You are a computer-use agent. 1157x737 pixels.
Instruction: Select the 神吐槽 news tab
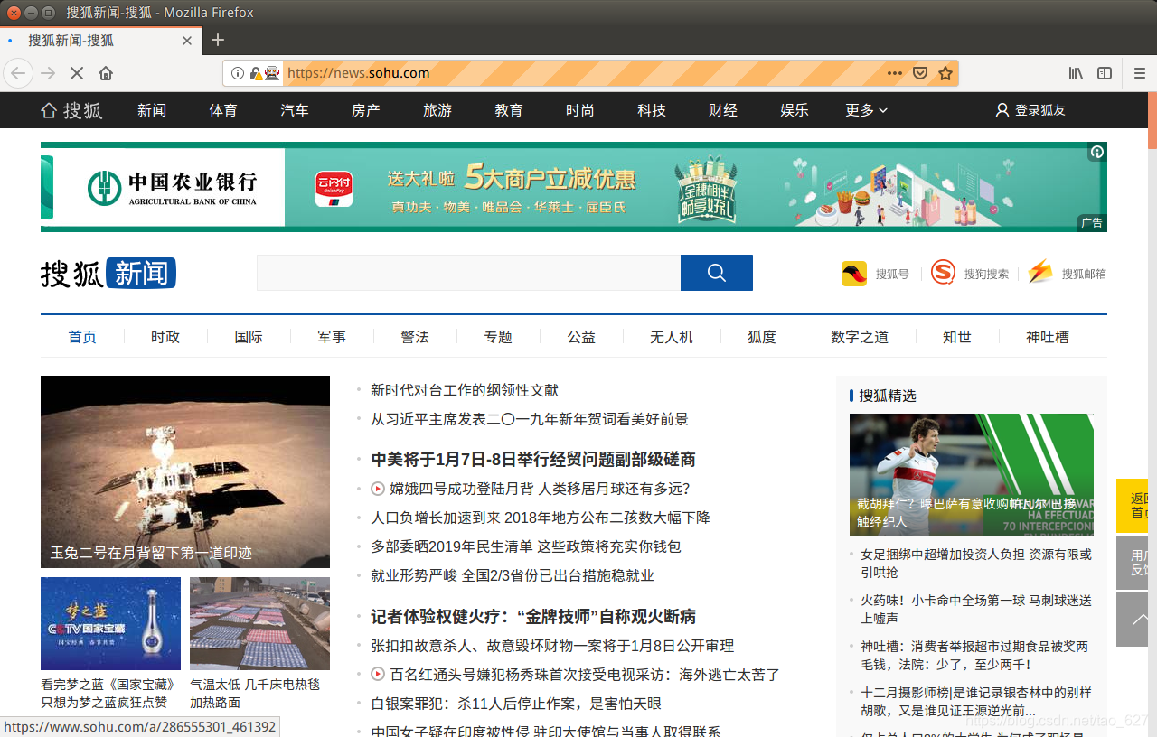[x=1048, y=337]
